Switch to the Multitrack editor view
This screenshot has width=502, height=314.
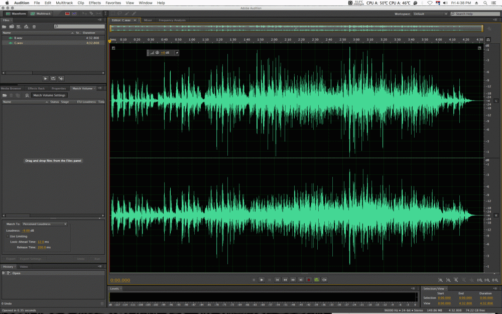point(41,14)
